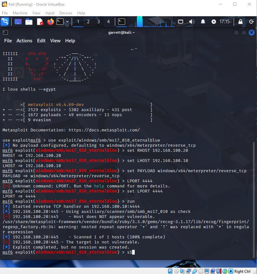Click VirtualBox display status icon
This screenshot has width=257, height=274.
point(206,271)
